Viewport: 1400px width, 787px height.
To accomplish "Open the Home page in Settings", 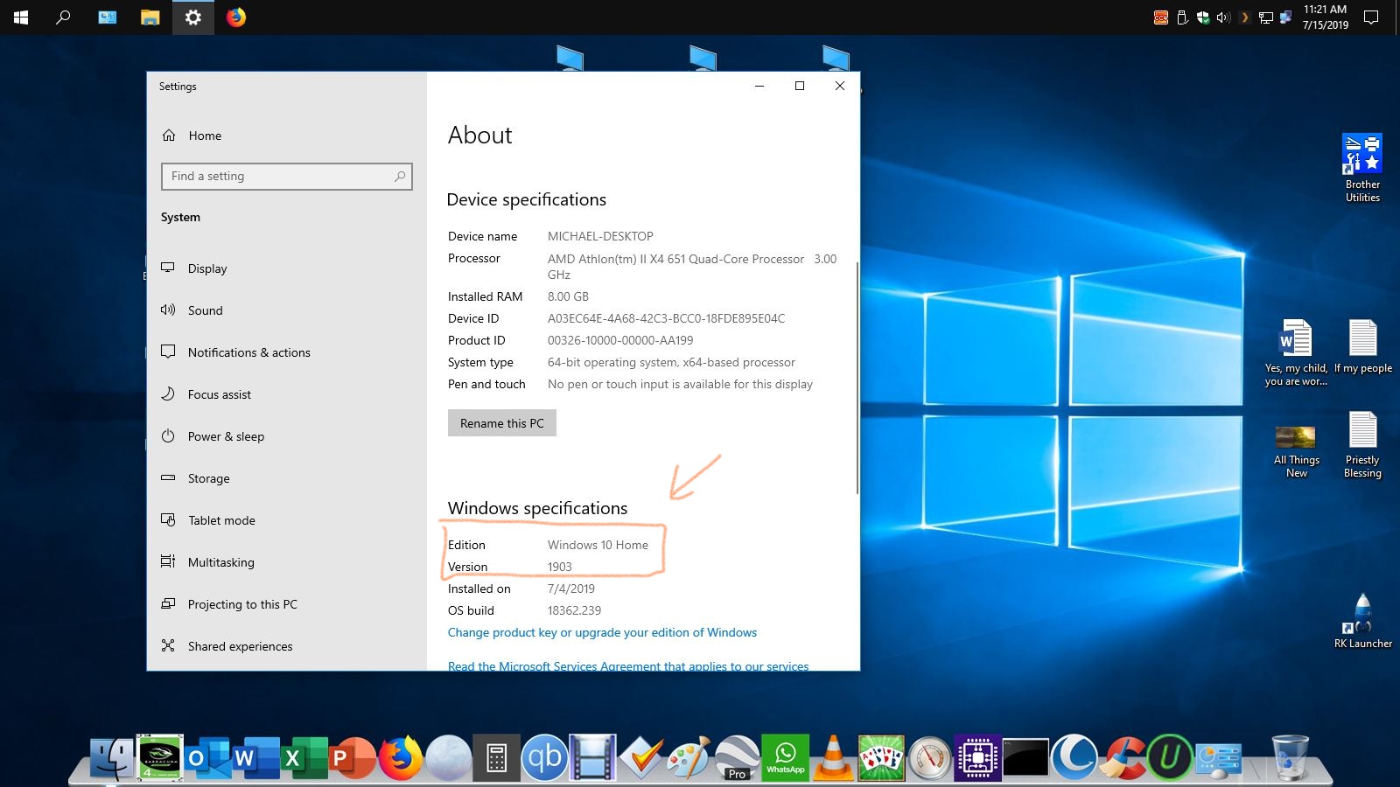I will tap(192, 136).
